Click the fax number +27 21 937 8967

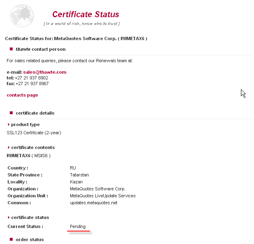(32, 84)
